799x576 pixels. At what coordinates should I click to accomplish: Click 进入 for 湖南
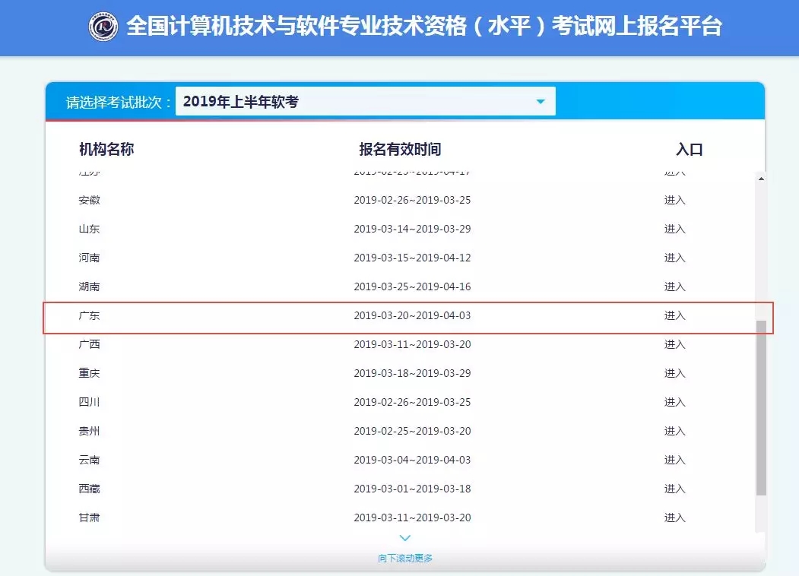click(x=674, y=286)
